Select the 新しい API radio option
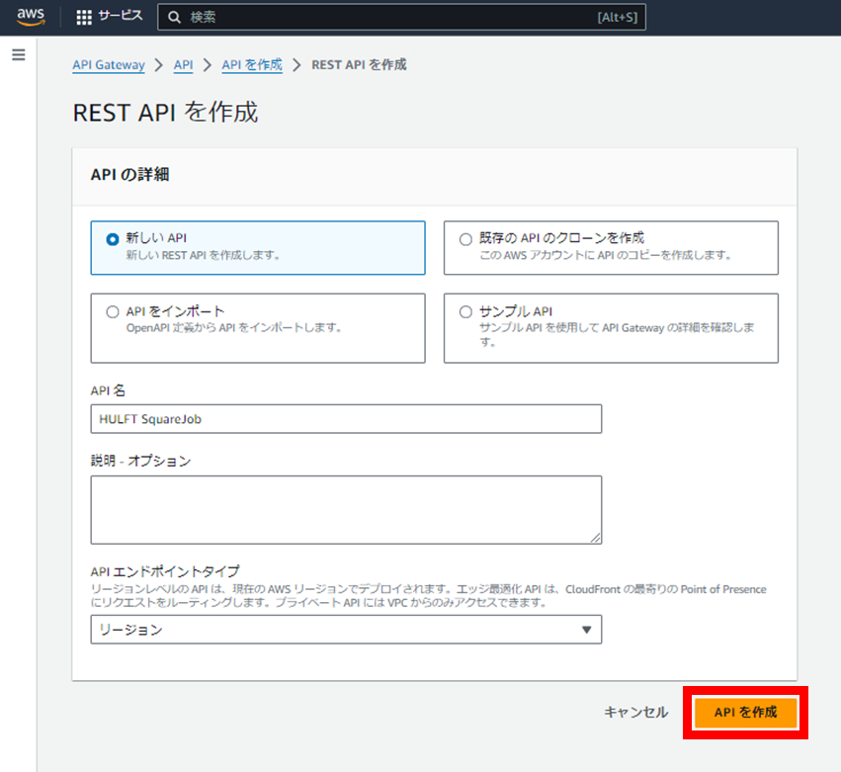Viewport: 841px width, 772px height. 112,239
